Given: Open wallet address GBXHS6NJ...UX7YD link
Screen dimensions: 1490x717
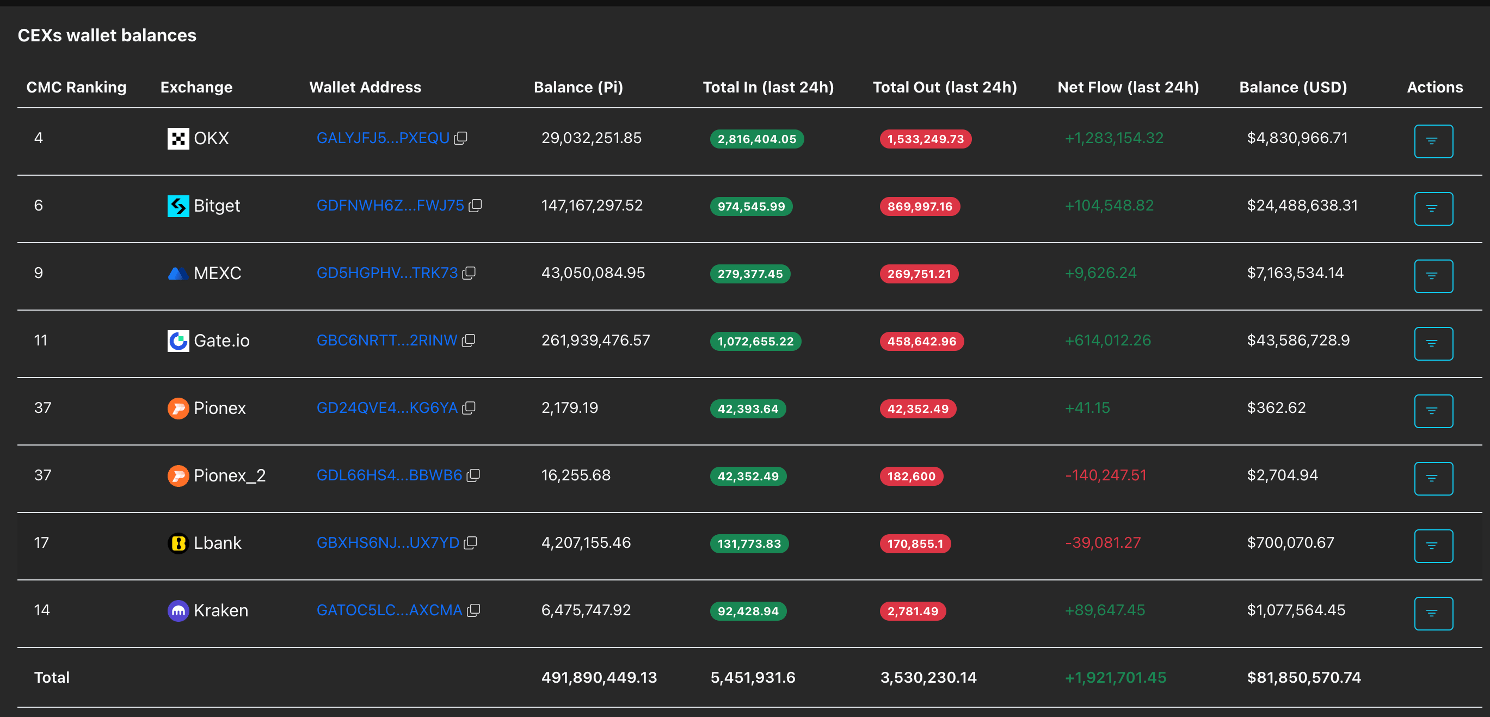Looking at the screenshot, I should (x=387, y=543).
